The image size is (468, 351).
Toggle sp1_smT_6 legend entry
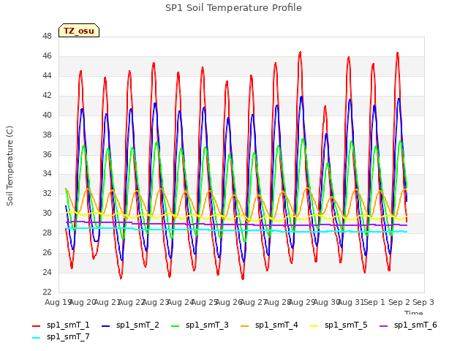tap(408, 325)
